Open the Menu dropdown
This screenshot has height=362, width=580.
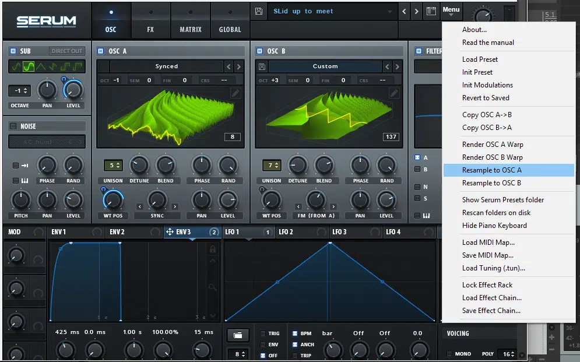click(451, 11)
